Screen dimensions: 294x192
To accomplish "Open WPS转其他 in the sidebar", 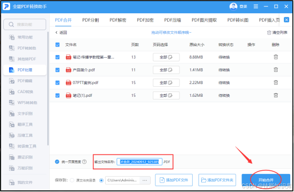I will point(23,103).
